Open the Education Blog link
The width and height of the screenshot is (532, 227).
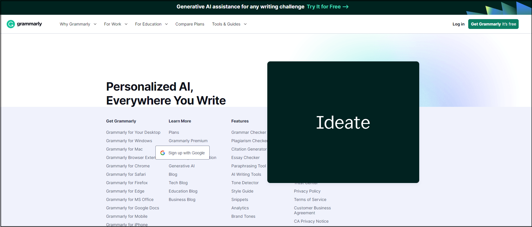point(183,191)
